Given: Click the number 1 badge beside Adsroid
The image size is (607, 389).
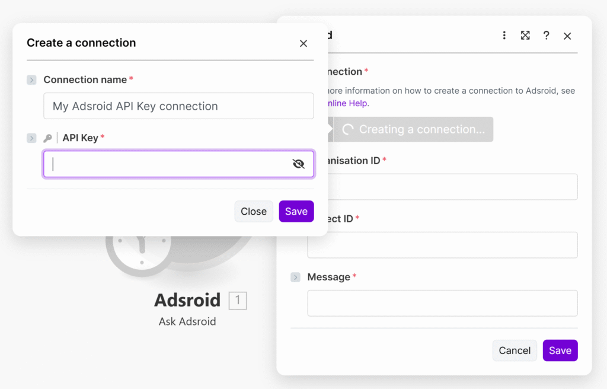Looking at the screenshot, I should [238, 301].
